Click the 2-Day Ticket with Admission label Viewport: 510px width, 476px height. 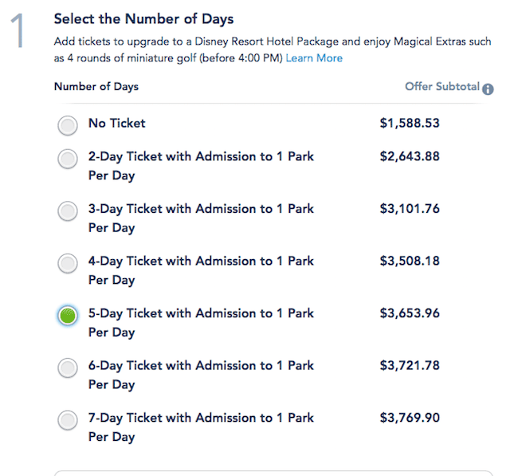(x=201, y=166)
